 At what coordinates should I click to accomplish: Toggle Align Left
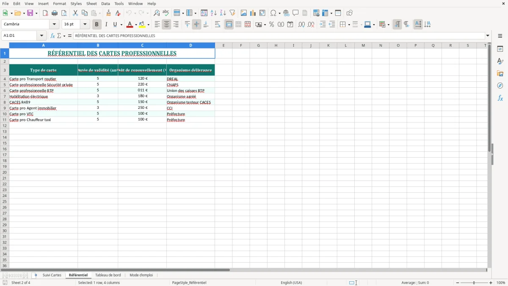click(157, 25)
